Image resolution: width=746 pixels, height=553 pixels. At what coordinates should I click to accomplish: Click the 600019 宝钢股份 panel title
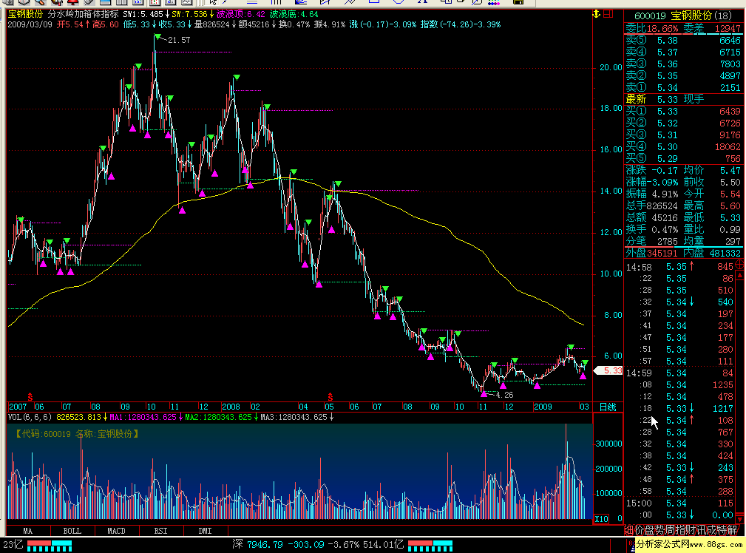point(684,16)
